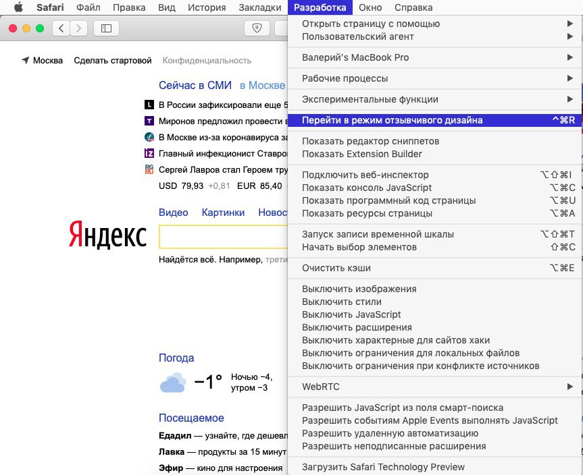This screenshot has height=475, width=583.
Task: Click the USD 79,93 exchange rate
Action: click(181, 186)
